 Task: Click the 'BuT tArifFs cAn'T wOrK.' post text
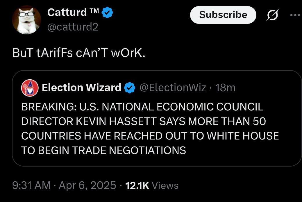pos(78,54)
